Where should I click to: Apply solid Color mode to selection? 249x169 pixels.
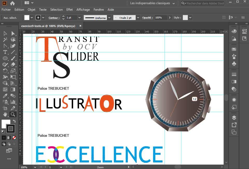tap(4, 138)
